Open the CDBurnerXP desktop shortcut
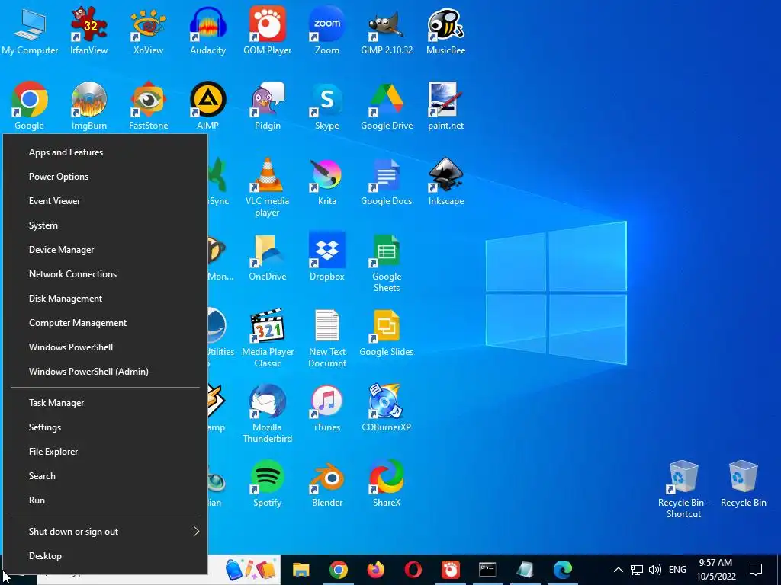This screenshot has height=585, width=781. (x=387, y=408)
